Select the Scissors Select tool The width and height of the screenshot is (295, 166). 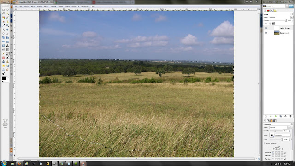pos(7,18)
